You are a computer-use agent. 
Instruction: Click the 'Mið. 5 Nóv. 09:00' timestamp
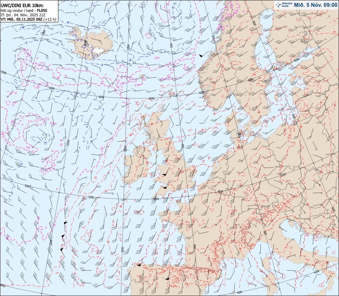coord(315,5)
